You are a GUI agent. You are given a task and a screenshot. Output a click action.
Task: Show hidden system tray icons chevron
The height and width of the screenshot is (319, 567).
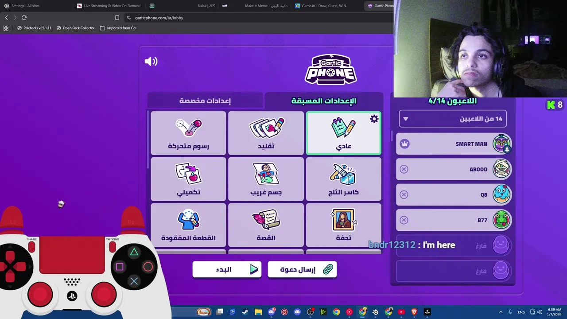[x=501, y=312]
